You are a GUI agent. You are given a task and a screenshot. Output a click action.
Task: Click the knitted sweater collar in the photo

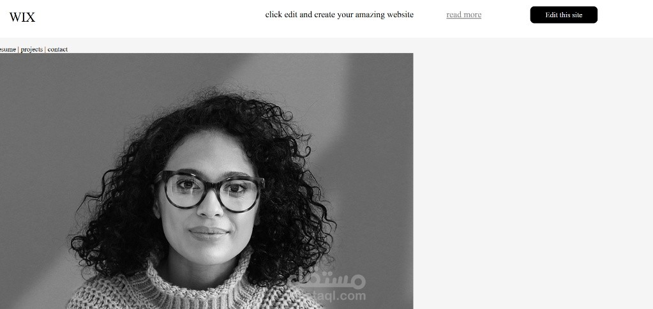[200, 287]
